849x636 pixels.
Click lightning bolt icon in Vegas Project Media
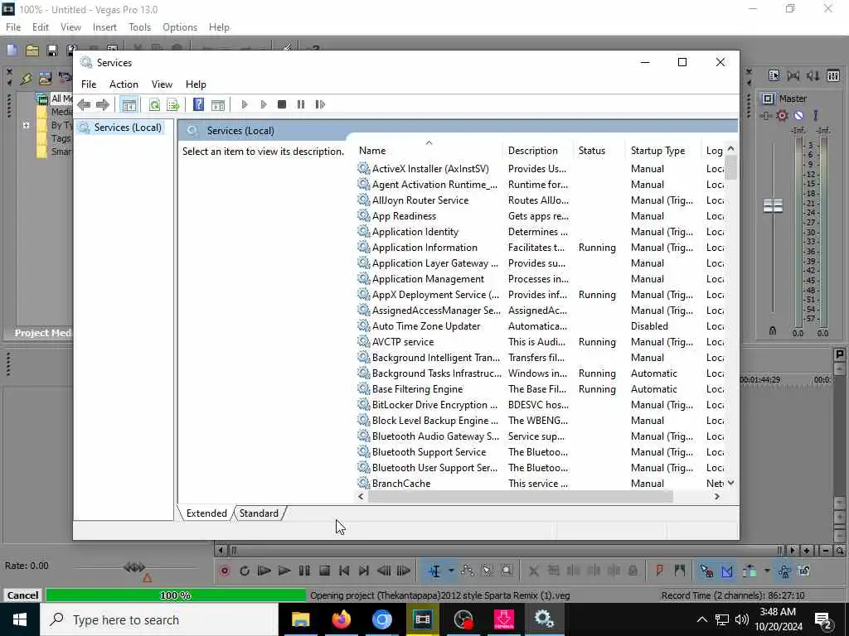coord(26,79)
